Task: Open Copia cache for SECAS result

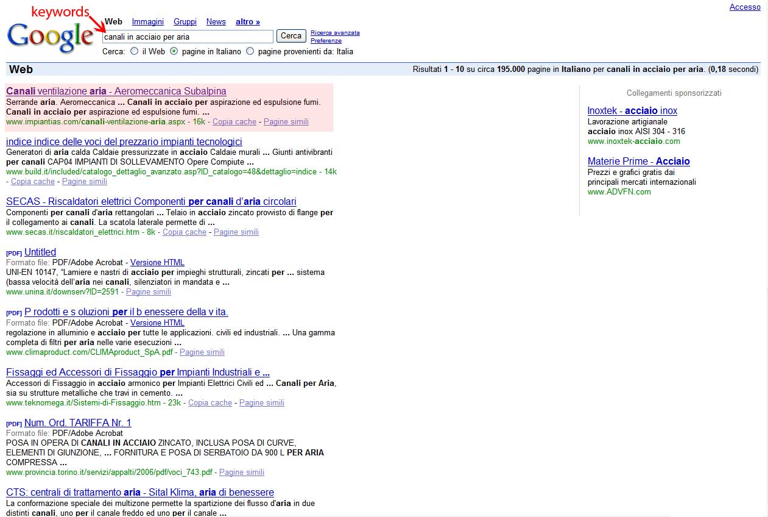Action: (x=184, y=232)
